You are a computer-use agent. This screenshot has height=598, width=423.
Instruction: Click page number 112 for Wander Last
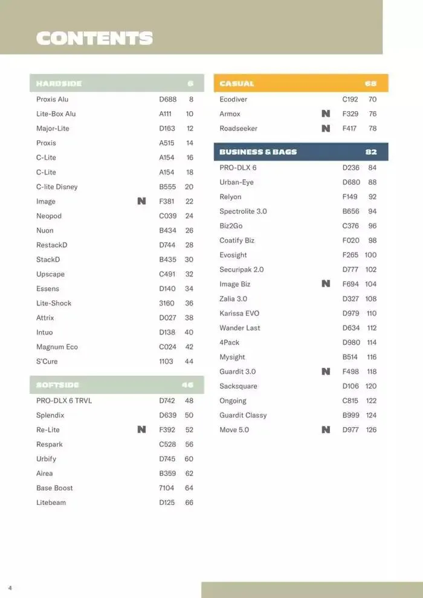coord(372,328)
